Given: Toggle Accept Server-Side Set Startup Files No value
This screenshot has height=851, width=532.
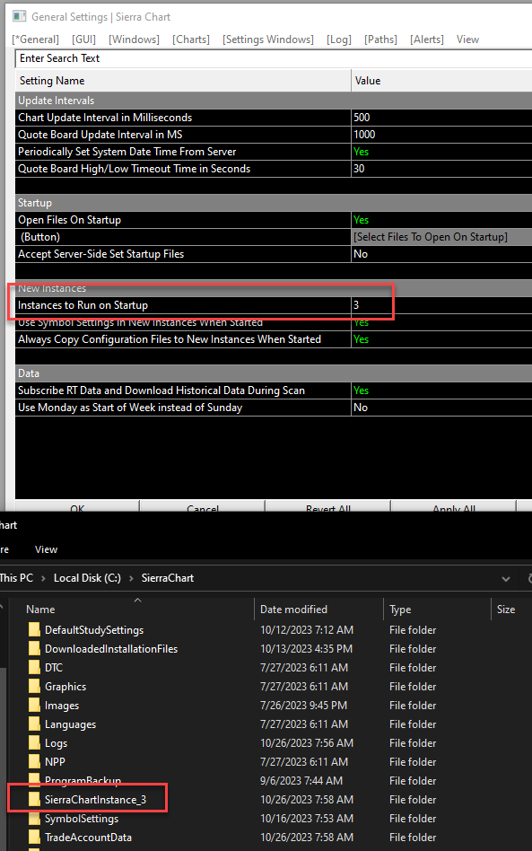Looking at the screenshot, I should click(x=442, y=254).
